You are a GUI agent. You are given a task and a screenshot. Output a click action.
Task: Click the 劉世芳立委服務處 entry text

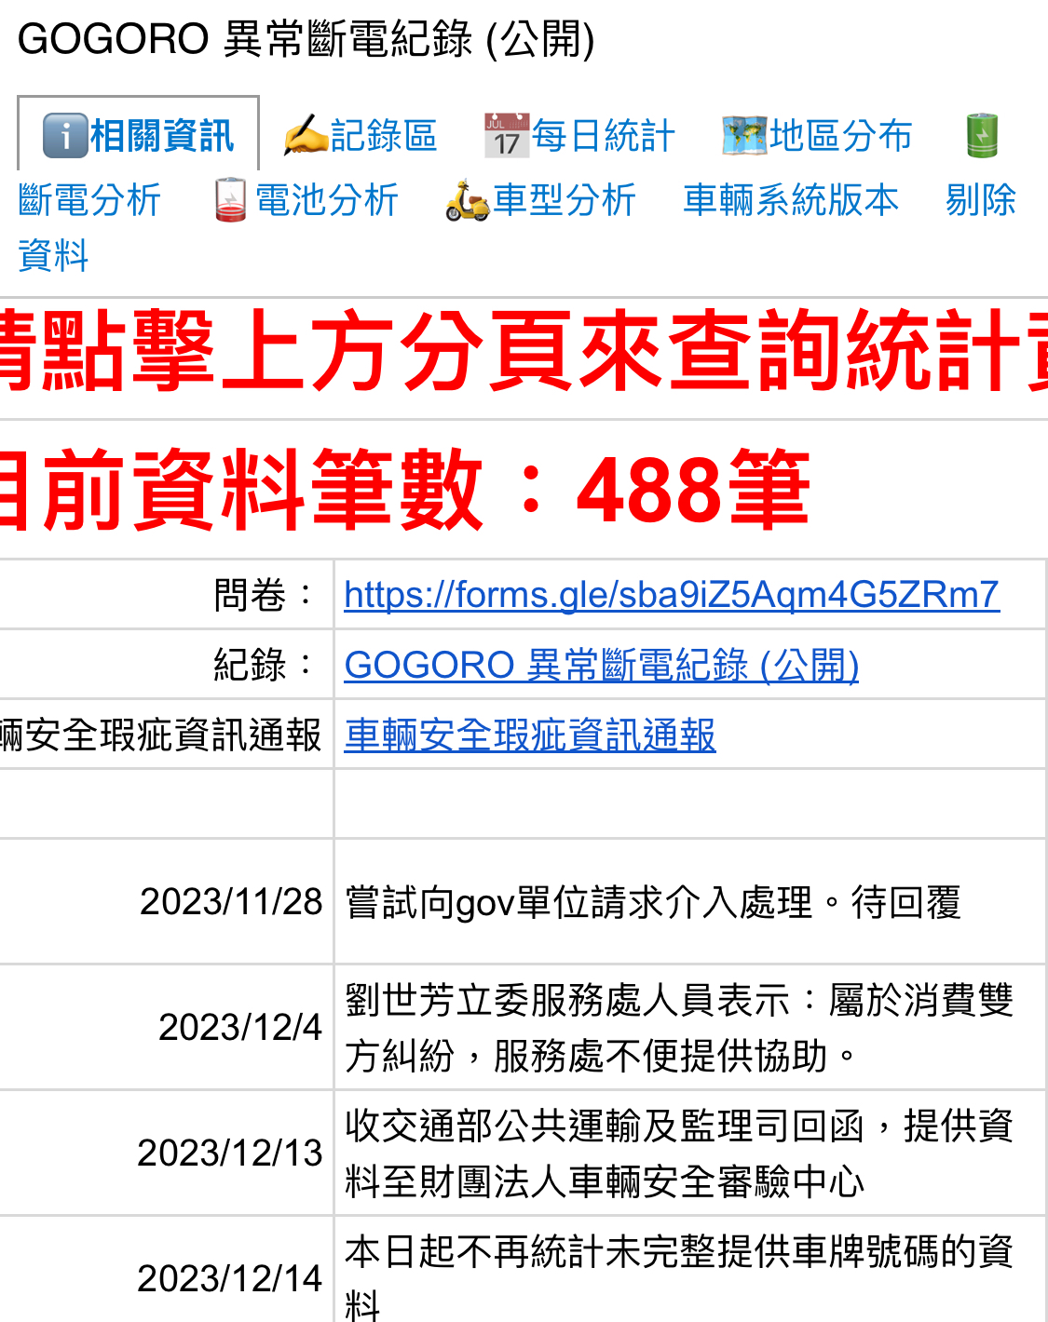coord(679,1028)
